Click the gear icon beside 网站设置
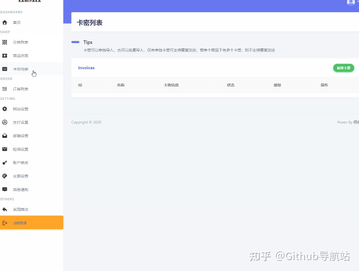The image size is (359, 271). tap(4, 109)
